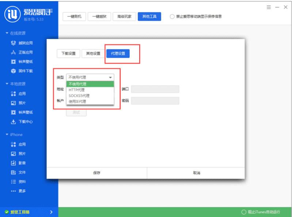Open 固件下载 in the sidebar
292x217 pixels.
(22, 71)
